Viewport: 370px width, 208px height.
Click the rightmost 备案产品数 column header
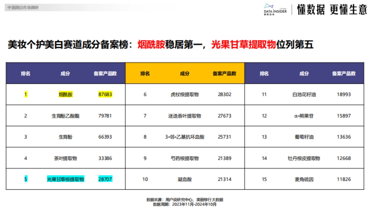[x=344, y=73]
